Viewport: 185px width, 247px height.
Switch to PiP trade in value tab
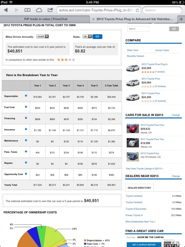tap(46, 19)
